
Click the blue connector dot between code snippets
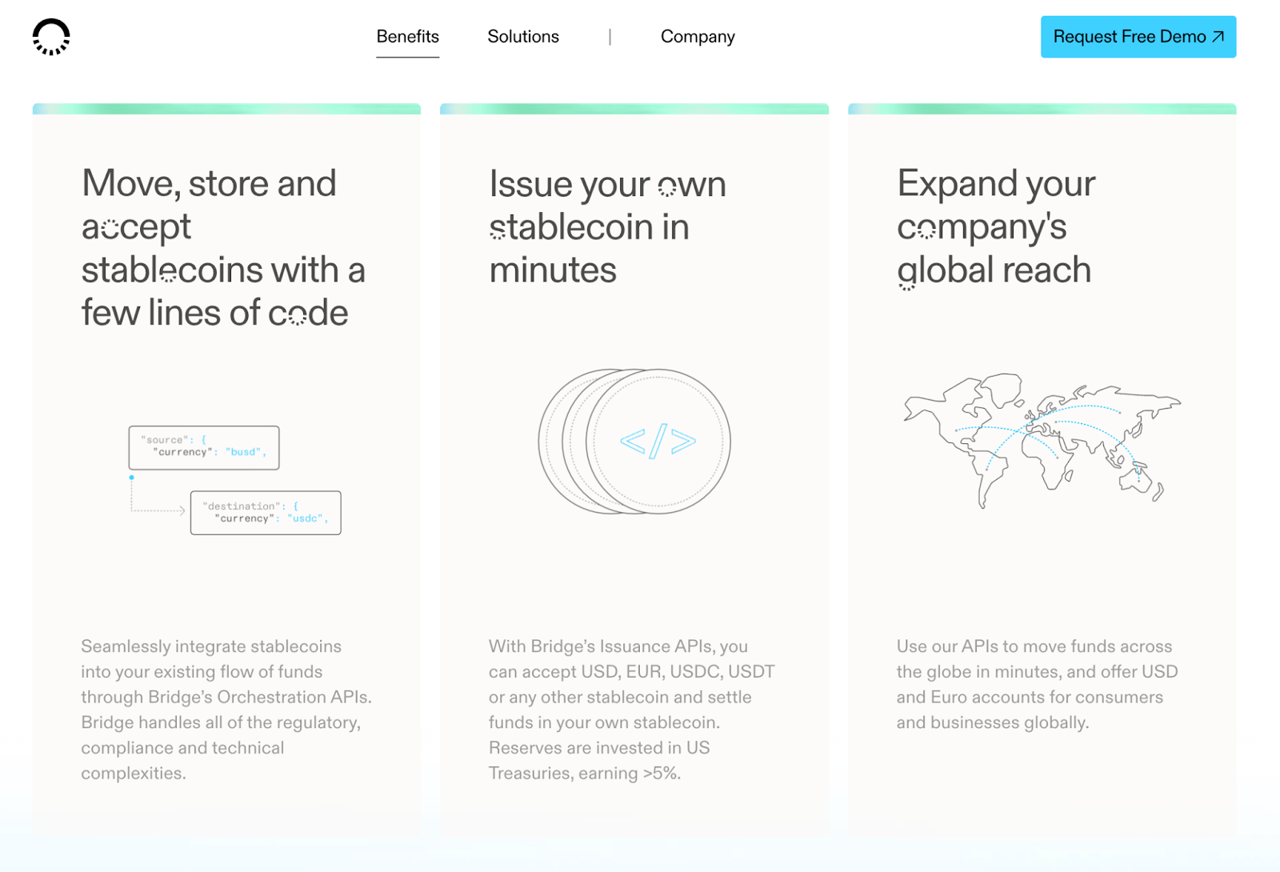132,477
